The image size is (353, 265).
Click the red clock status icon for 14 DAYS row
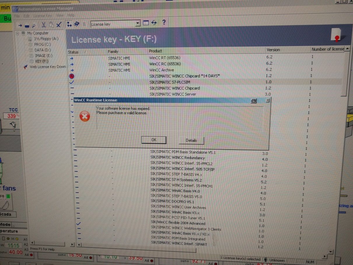pyautogui.click(x=72, y=76)
